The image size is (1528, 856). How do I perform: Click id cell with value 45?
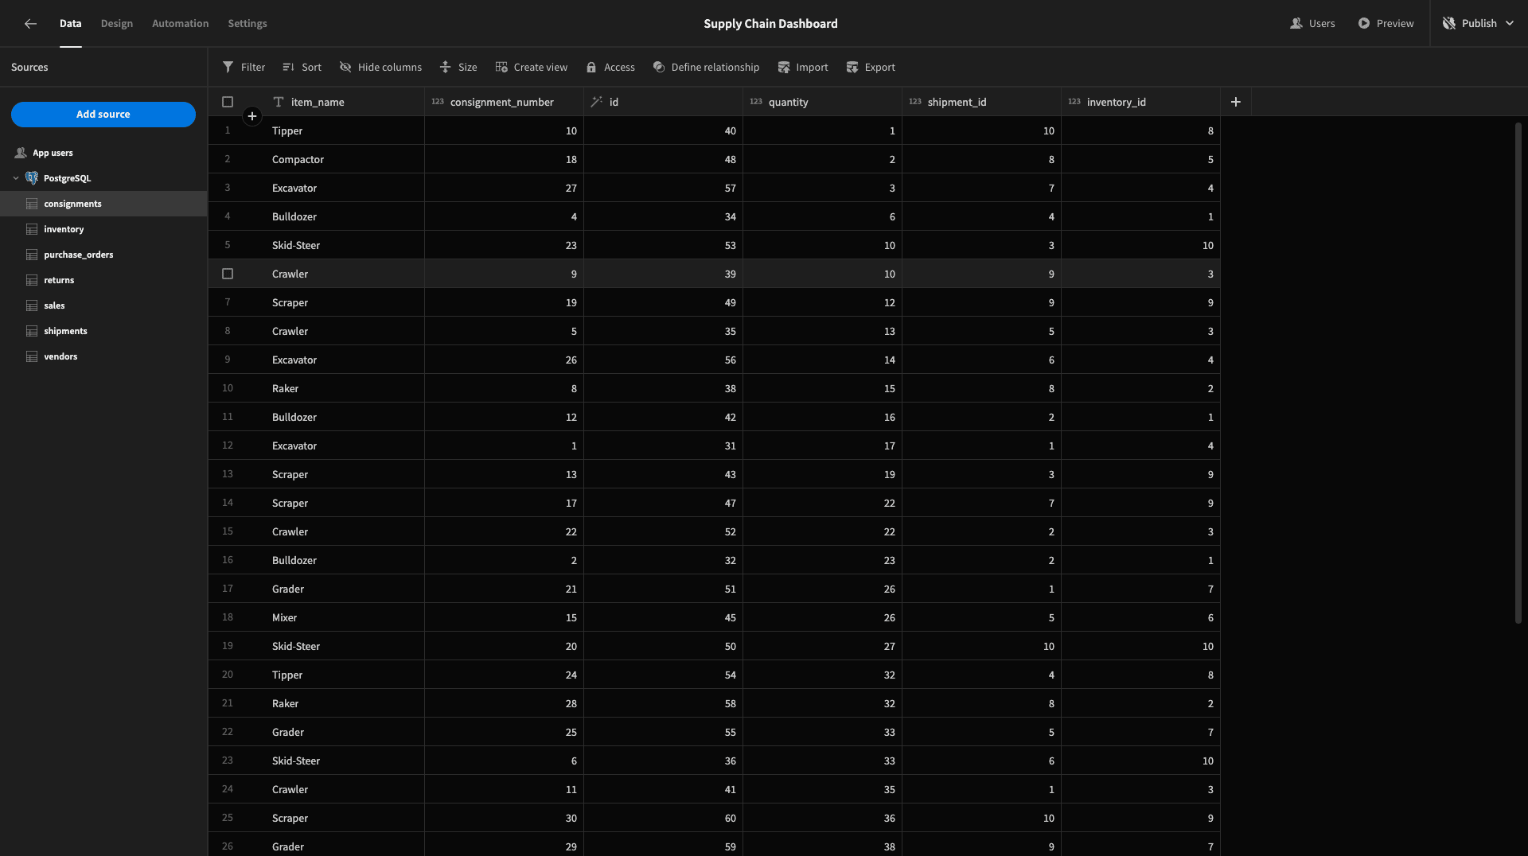coord(663,617)
